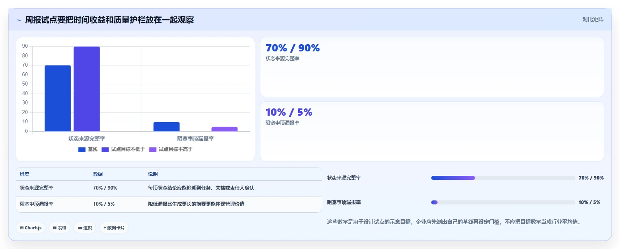Click the 进度 chip
Viewport: 620px width, 249px height.
[x=85, y=228]
